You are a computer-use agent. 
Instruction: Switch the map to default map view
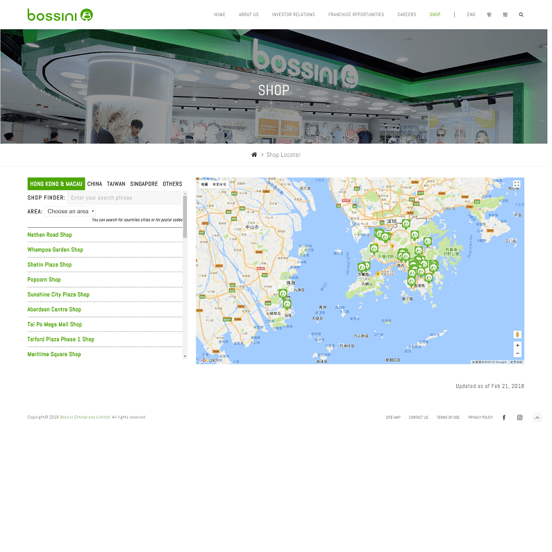point(205,184)
